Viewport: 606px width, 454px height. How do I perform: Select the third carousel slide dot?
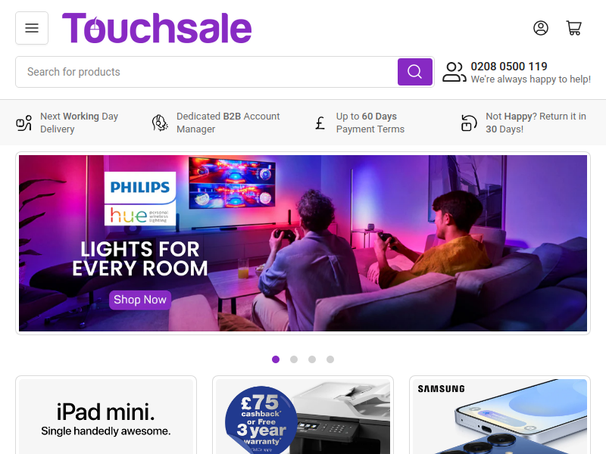312,359
